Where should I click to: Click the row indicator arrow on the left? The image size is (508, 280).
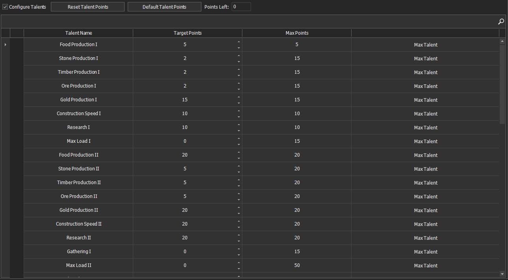(5, 45)
